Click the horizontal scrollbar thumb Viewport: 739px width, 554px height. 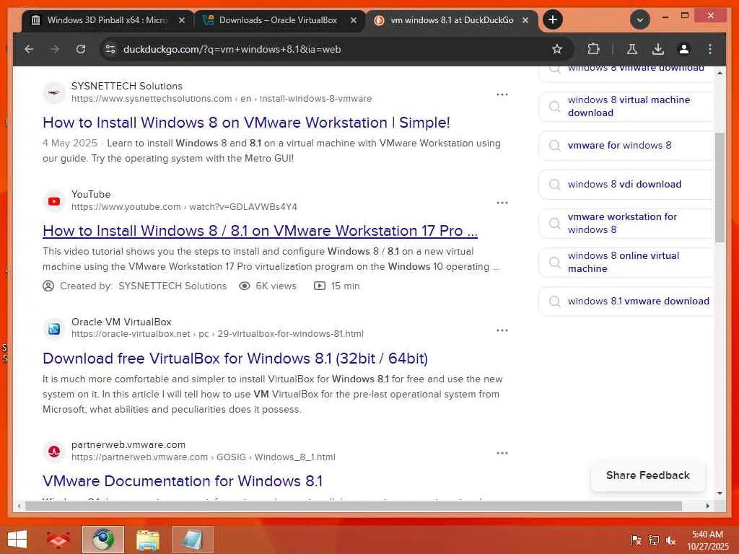(x=354, y=506)
